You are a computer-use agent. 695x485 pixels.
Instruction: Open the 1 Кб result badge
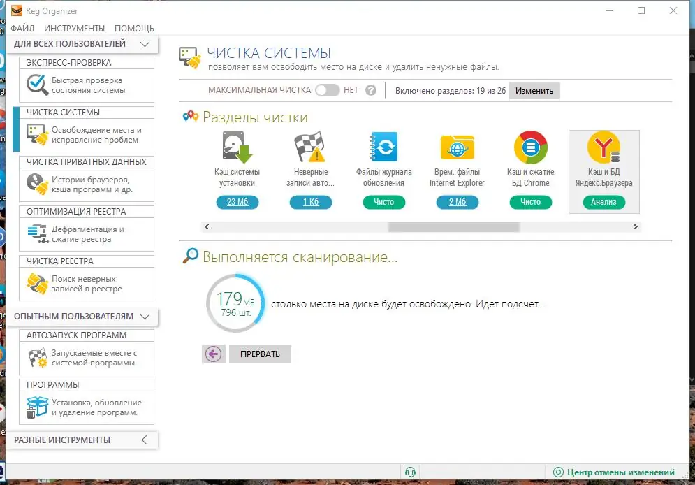[311, 202]
